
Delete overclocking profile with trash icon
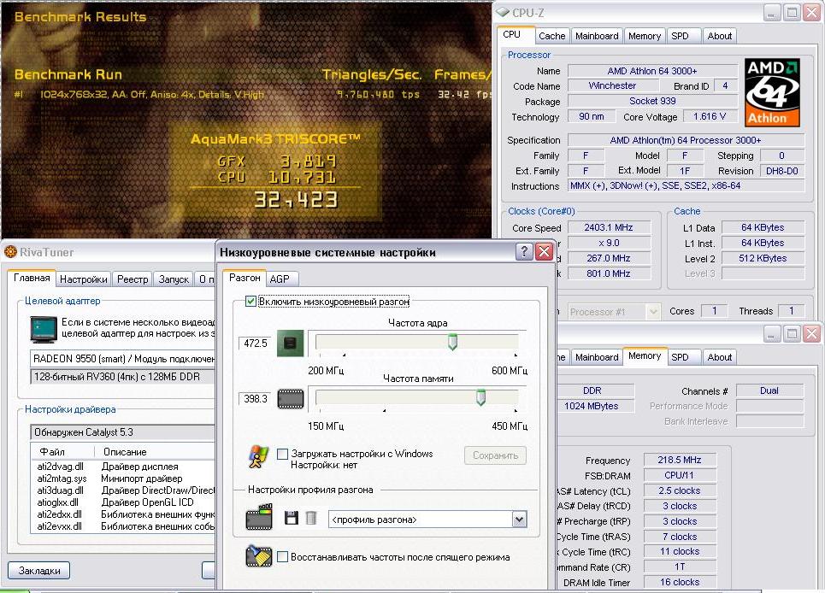click(x=311, y=519)
